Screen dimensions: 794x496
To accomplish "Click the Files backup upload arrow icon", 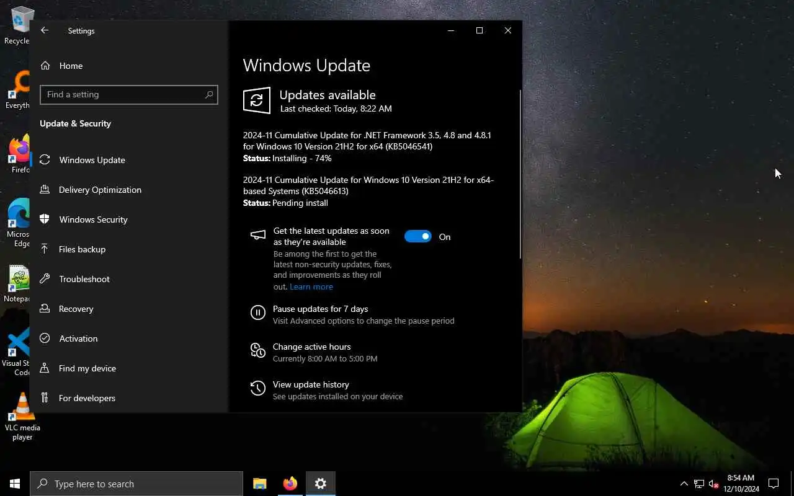I will coord(45,249).
